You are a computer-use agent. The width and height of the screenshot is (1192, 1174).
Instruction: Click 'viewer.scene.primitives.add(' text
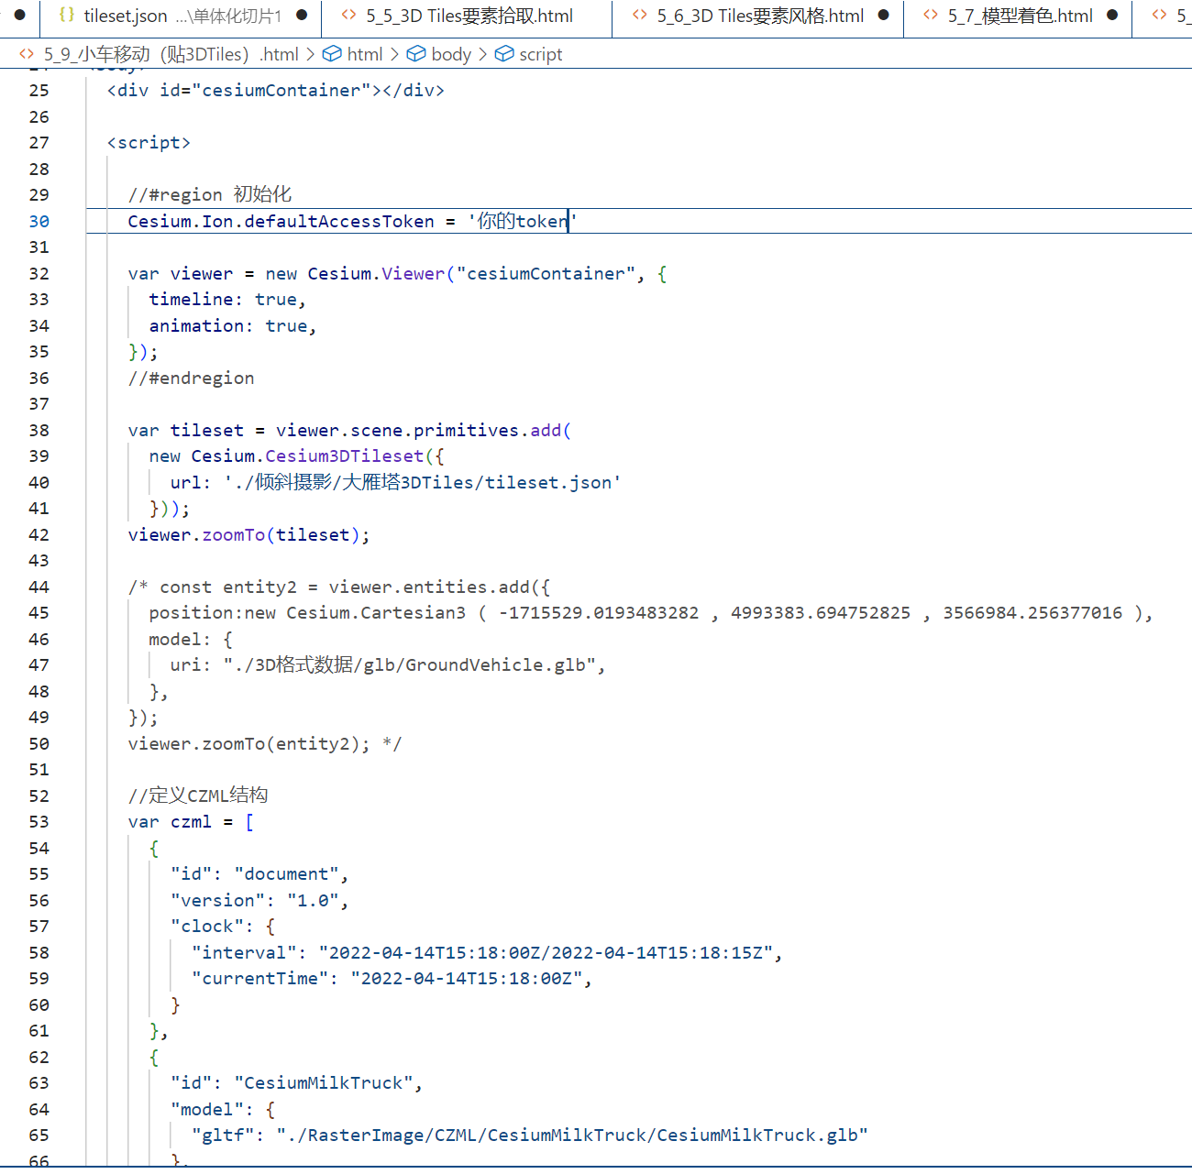click(x=424, y=430)
